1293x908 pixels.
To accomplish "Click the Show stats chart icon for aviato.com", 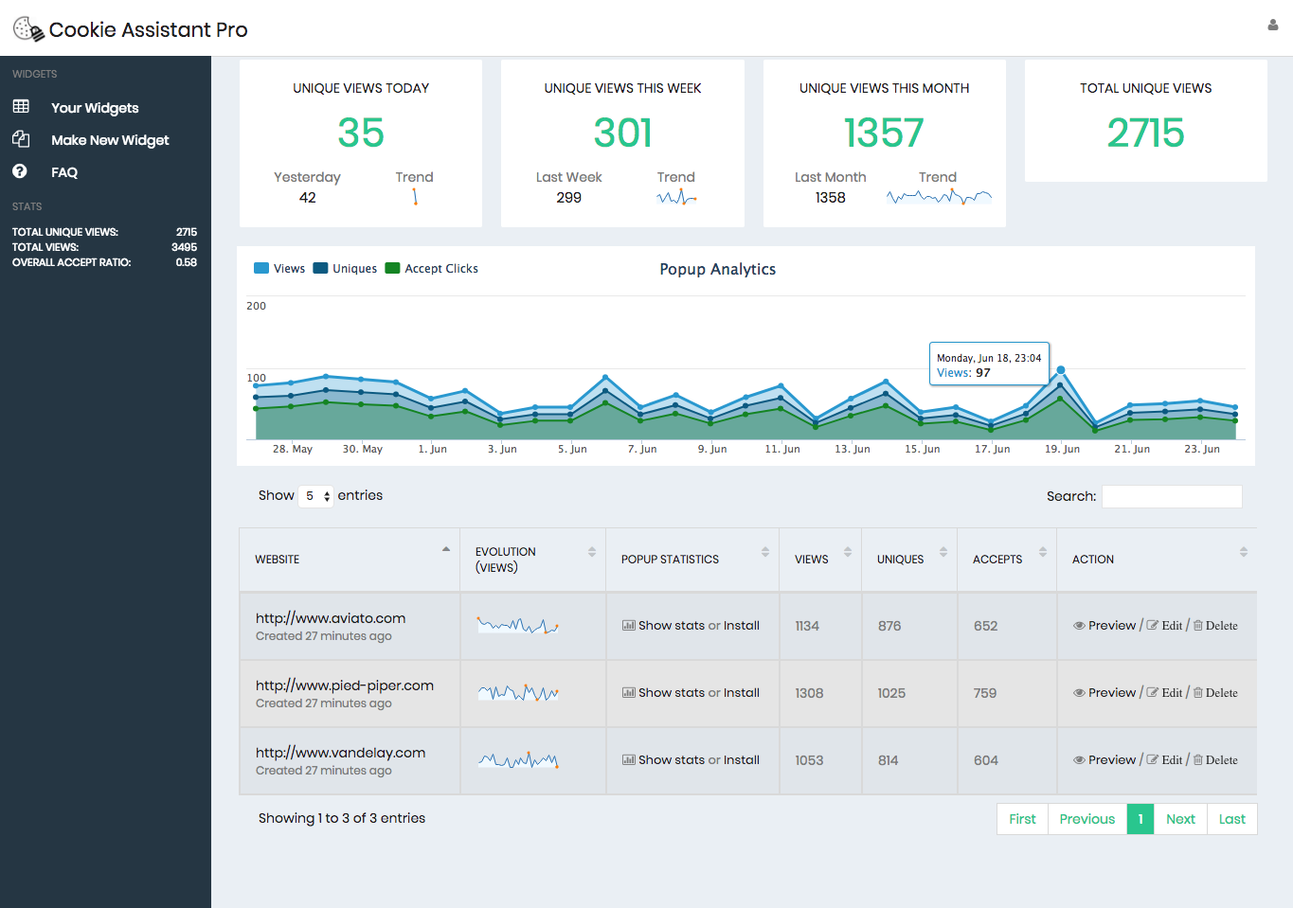I will [x=628, y=626].
